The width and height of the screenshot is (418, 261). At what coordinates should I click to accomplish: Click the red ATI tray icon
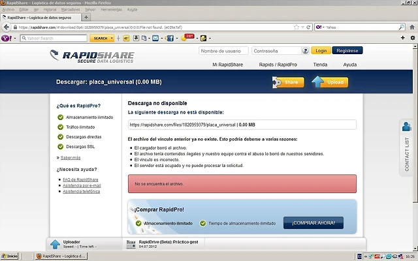(x=377, y=256)
